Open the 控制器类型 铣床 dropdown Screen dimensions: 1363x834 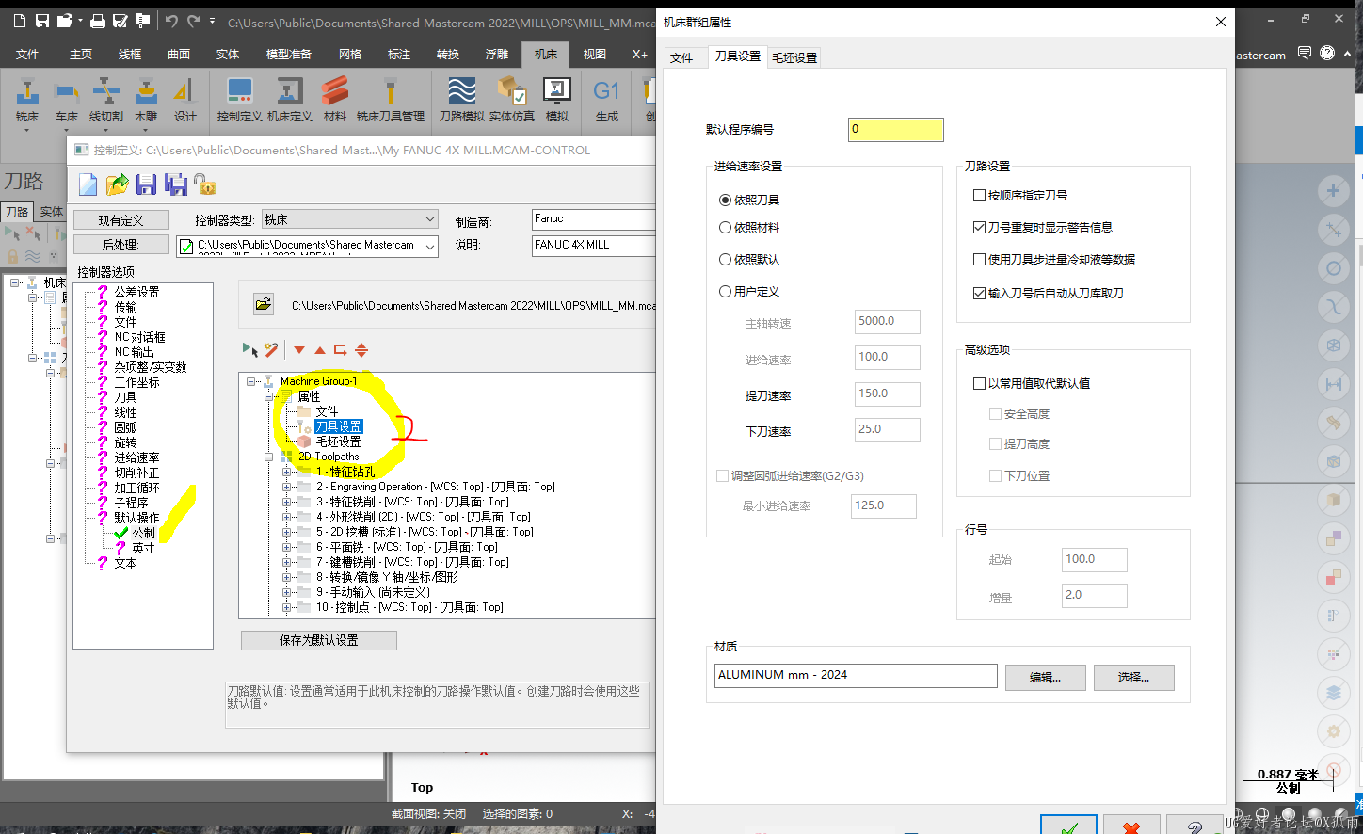(x=429, y=218)
